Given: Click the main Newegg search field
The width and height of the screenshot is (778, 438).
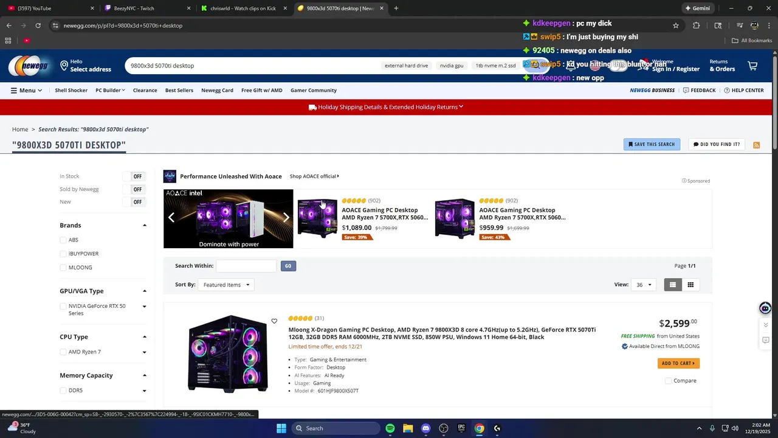Looking at the screenshot, I should click(x=252, y=66).
